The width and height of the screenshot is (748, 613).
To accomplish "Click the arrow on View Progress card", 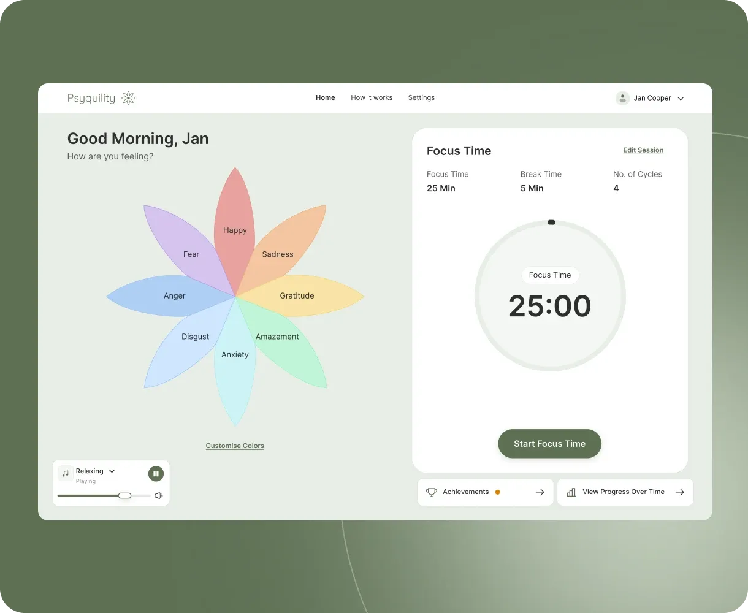I will coord(679,492).
